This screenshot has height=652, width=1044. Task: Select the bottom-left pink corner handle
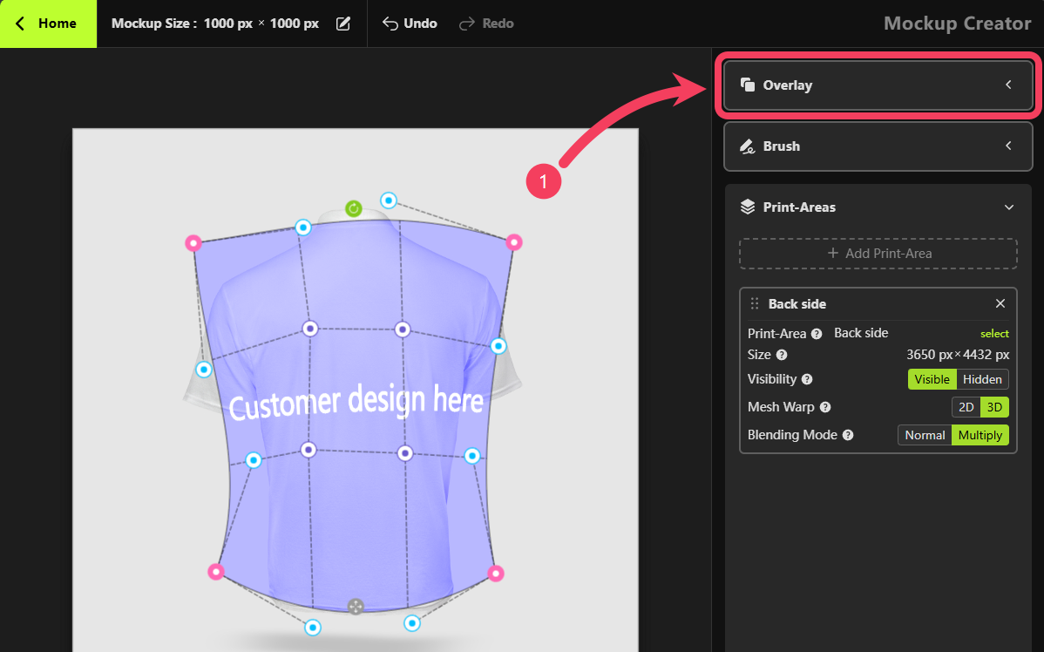click(216, 572)
